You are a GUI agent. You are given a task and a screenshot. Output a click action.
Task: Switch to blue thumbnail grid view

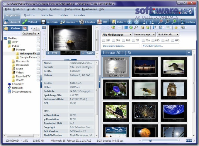click(126, 27)
